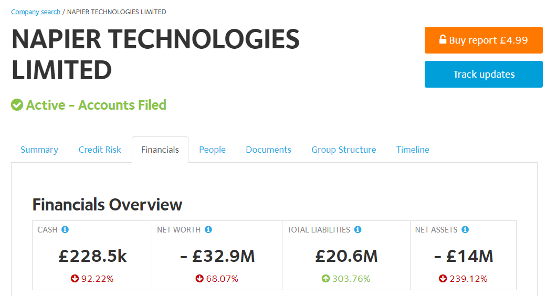Open the Timeline tab
The width and height of the screenshot is (557, 296).
coord(413,150)
